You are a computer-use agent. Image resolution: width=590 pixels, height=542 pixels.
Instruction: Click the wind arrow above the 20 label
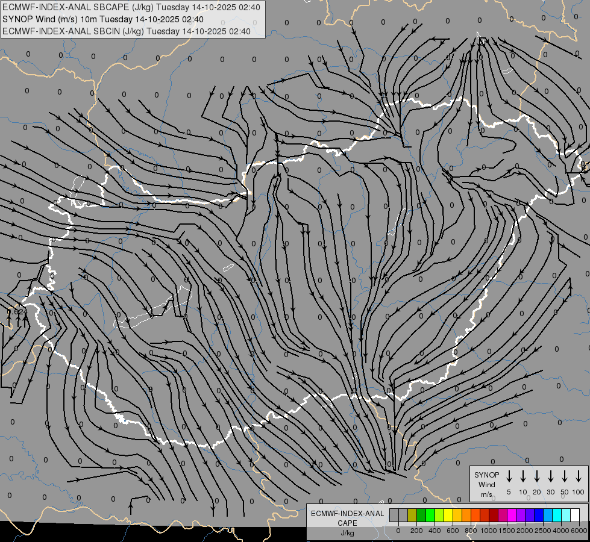(536, 476)
